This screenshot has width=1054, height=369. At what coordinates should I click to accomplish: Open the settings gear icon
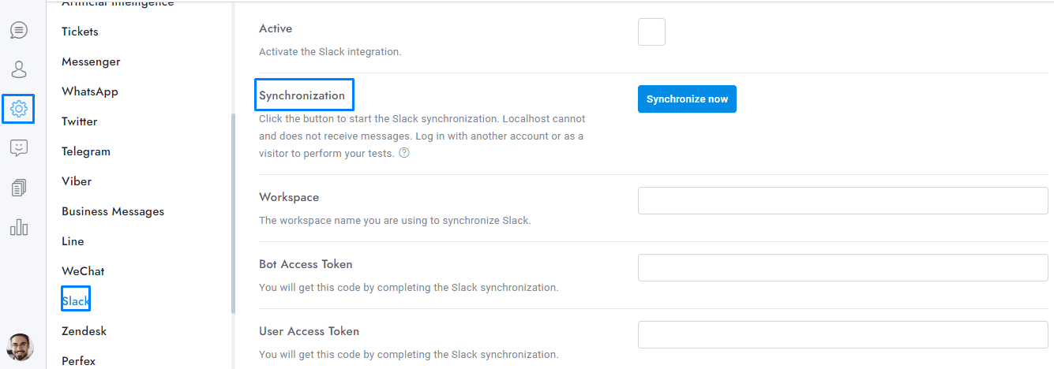point(19,108)
